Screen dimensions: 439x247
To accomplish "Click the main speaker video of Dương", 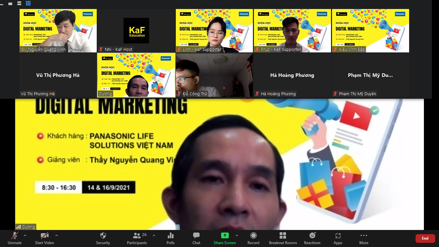I will pos(219,164).
